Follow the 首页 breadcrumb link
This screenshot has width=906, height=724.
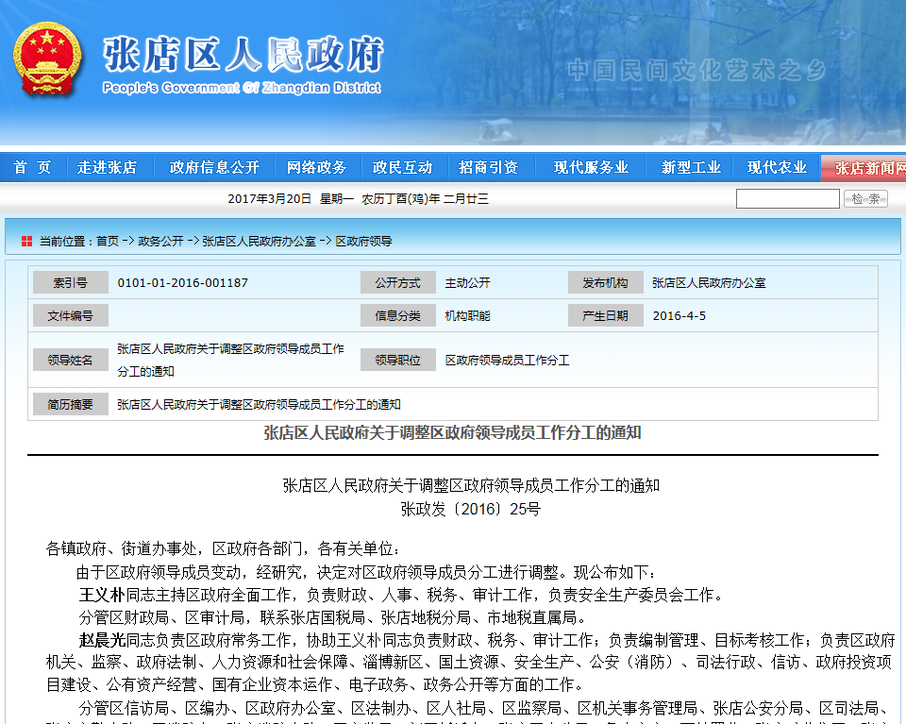point(108,242)
